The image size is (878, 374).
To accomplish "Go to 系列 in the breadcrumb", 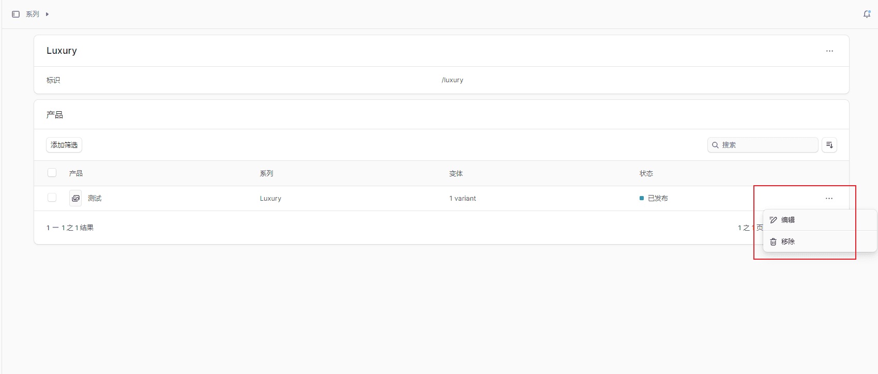I will pyautogui.click(x=33, y=14).
